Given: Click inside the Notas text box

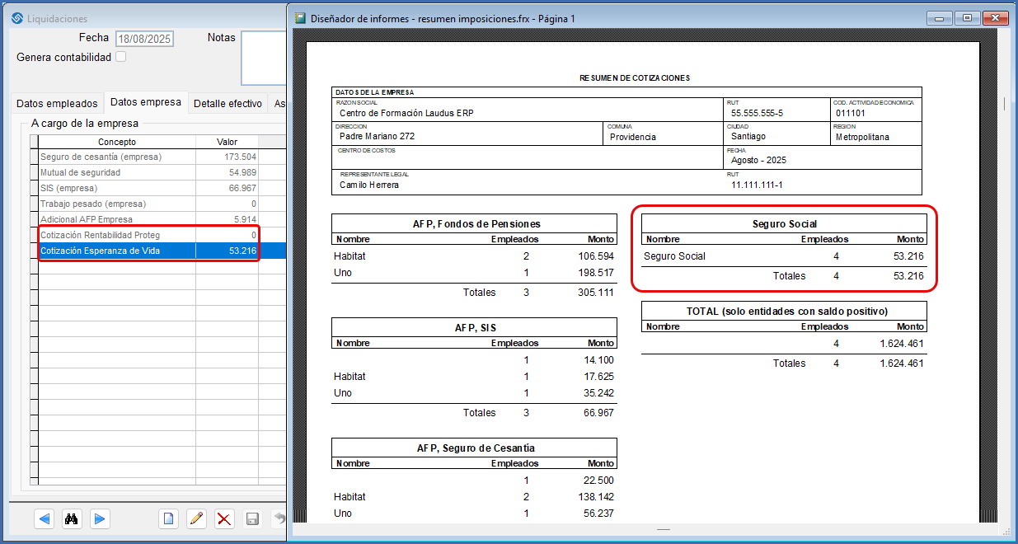Looking at the screenshot, I should pyautogui.click(x=264, y=58).
